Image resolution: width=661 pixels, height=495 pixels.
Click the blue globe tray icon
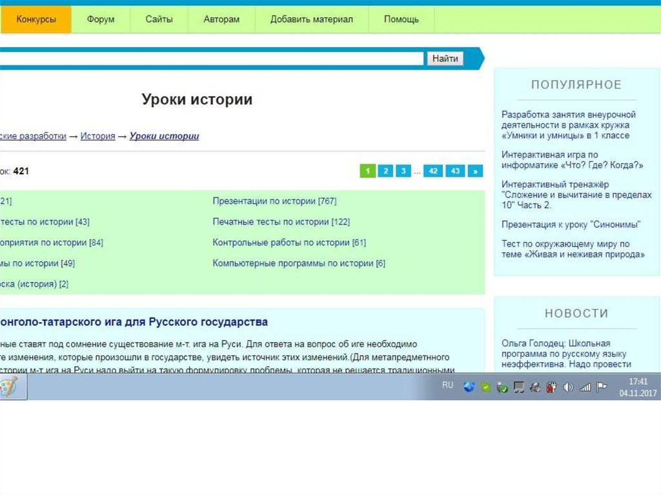coord(469,387)
